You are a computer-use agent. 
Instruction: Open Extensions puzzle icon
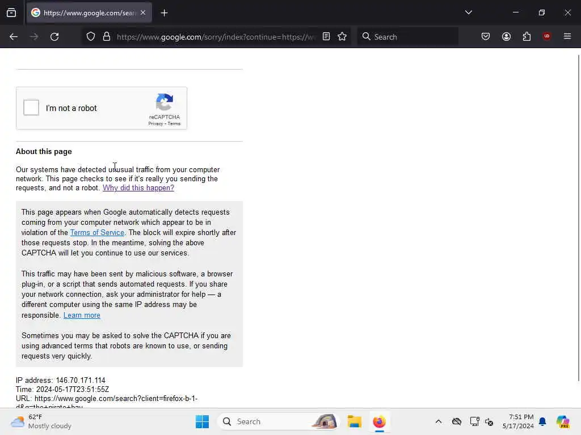[x=527, y=37]
